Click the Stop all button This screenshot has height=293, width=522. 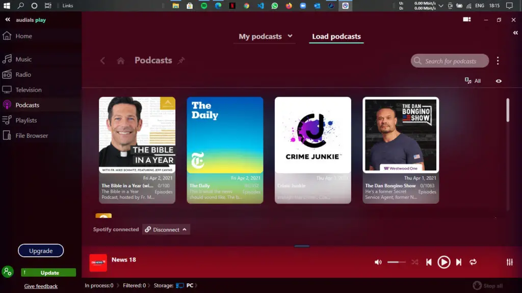point(488,286)
